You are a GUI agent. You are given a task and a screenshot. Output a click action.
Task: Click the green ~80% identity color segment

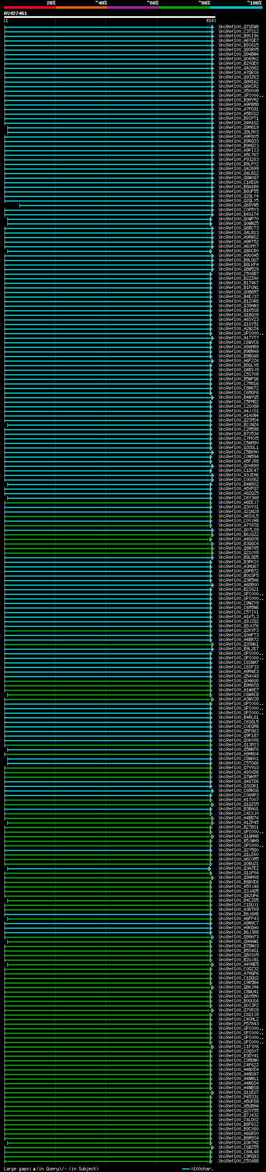pyautogui.click(x=185, y=7)
